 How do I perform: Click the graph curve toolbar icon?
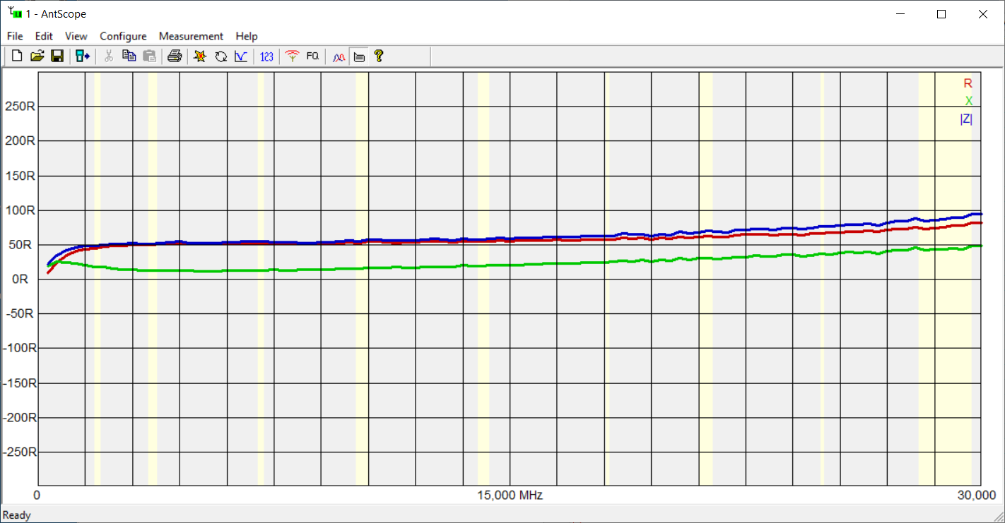coord(241,56)
